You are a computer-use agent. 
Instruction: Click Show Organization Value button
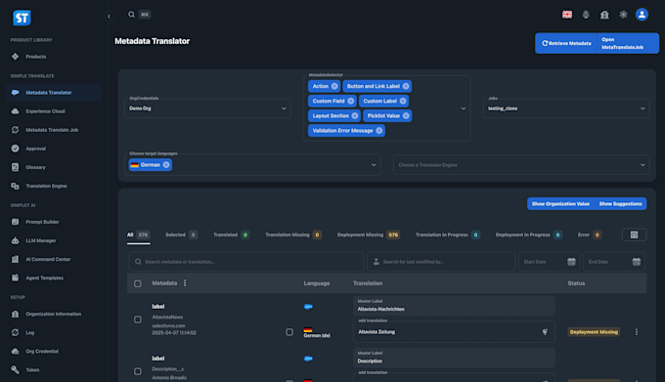pyautogui.click(x=560, y=204)
